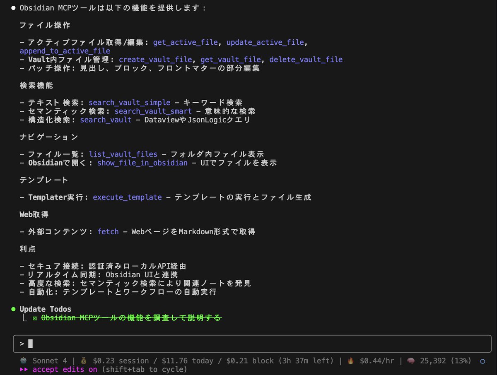Click the list_vault_files tool name

coord(123,154)
